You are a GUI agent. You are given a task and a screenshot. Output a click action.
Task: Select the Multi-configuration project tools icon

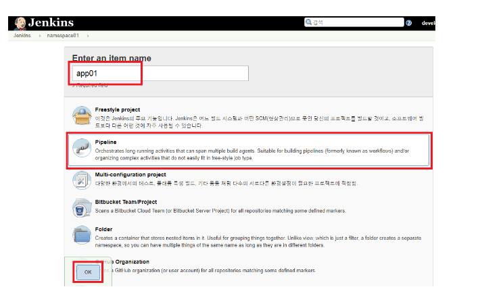click(x=82, y=180)
